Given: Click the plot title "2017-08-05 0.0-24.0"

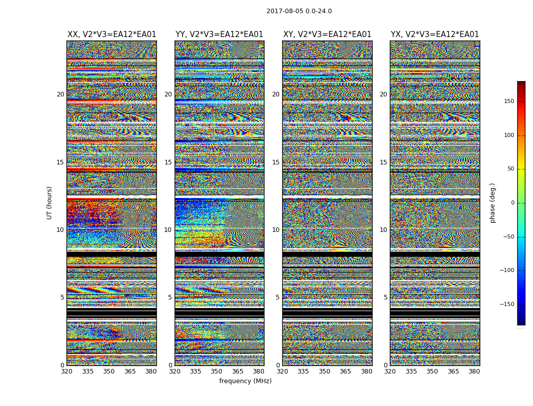Looking at the screenshot, I should pyautogui.click(x=299, y=11).
